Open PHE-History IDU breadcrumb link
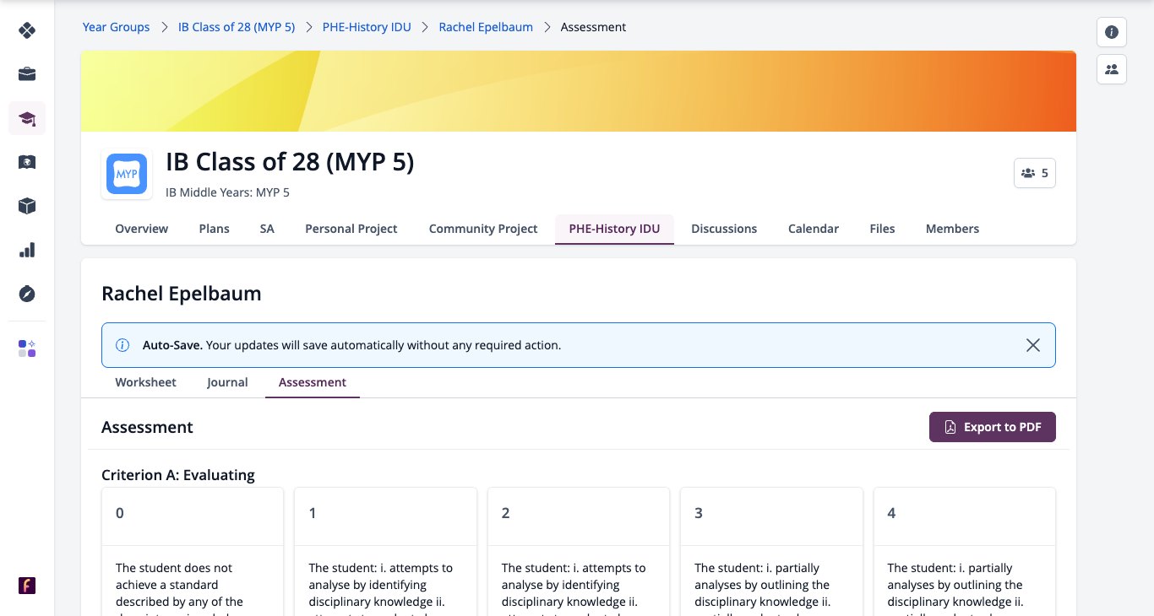This screenshot has height=616, width=1154. tap(367, 27)
